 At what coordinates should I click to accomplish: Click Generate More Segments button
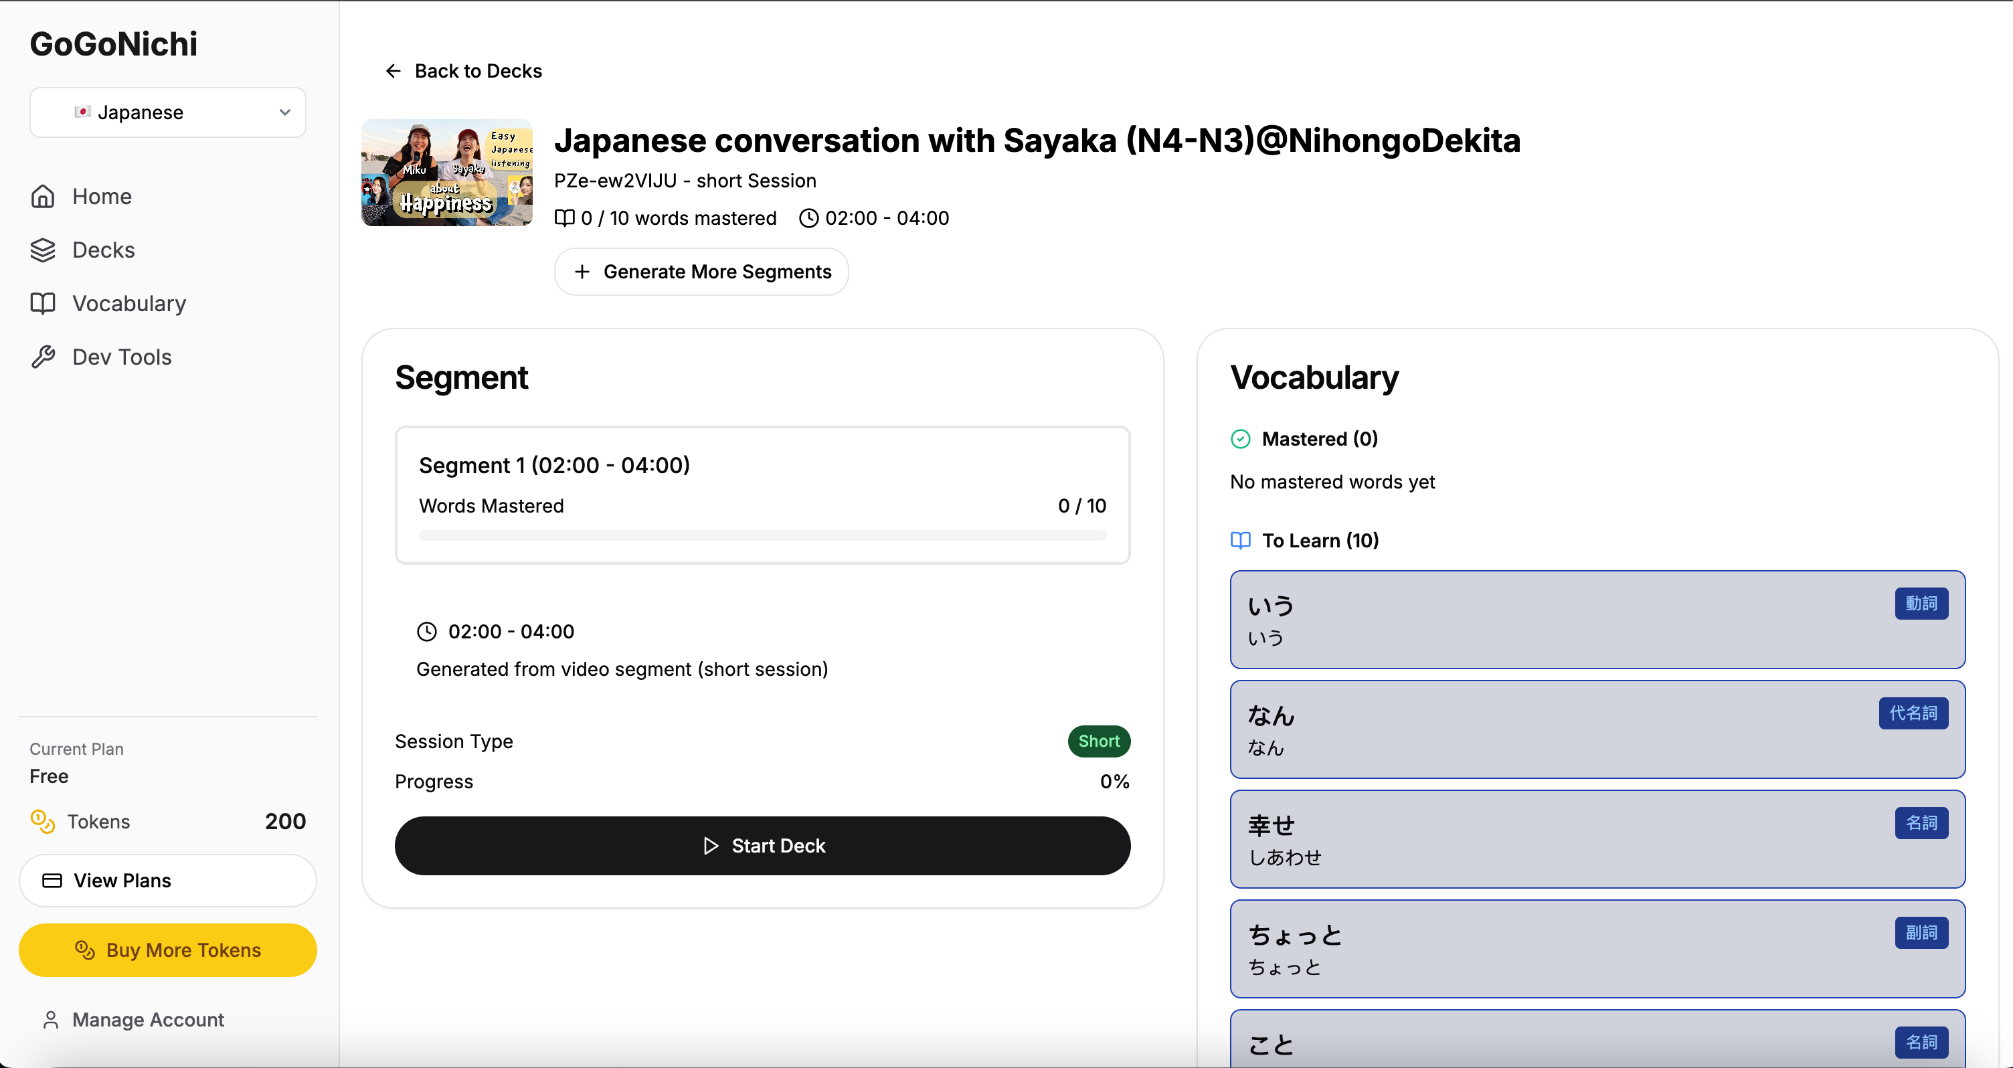[701, 272]
